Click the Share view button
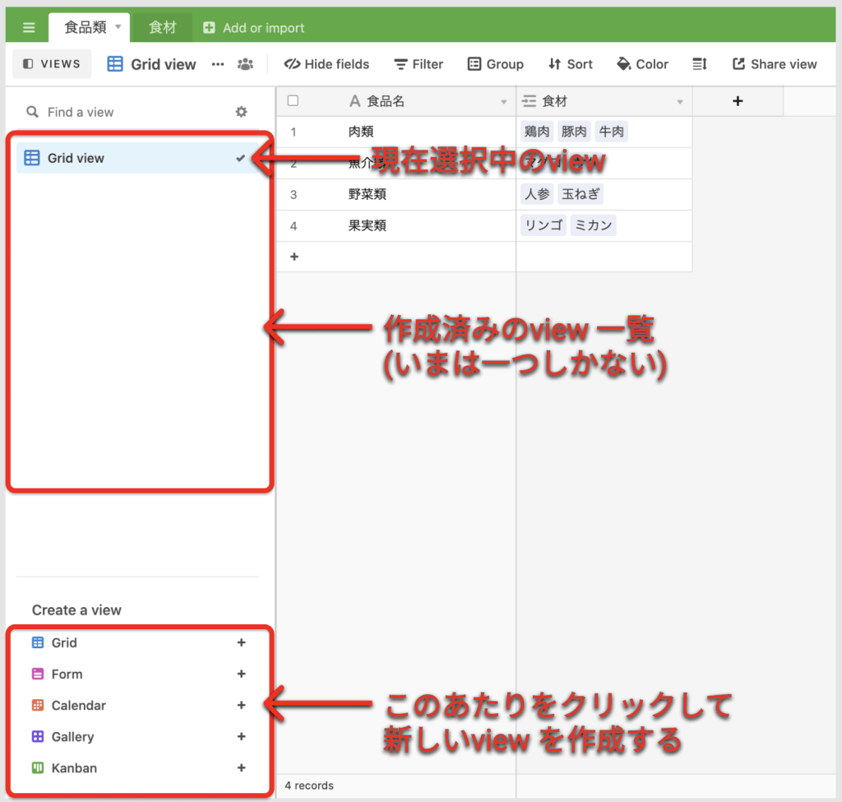 click(x=775, y=64)
